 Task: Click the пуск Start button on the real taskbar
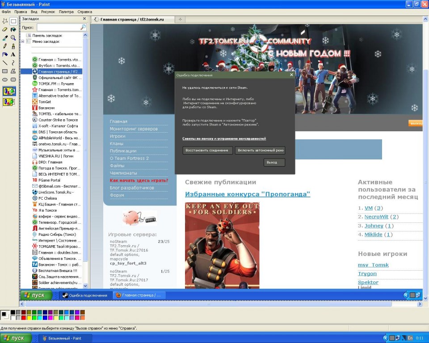click(16, 338)
